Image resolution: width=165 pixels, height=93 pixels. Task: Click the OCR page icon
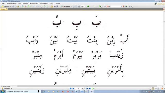(x=26, y=6)
